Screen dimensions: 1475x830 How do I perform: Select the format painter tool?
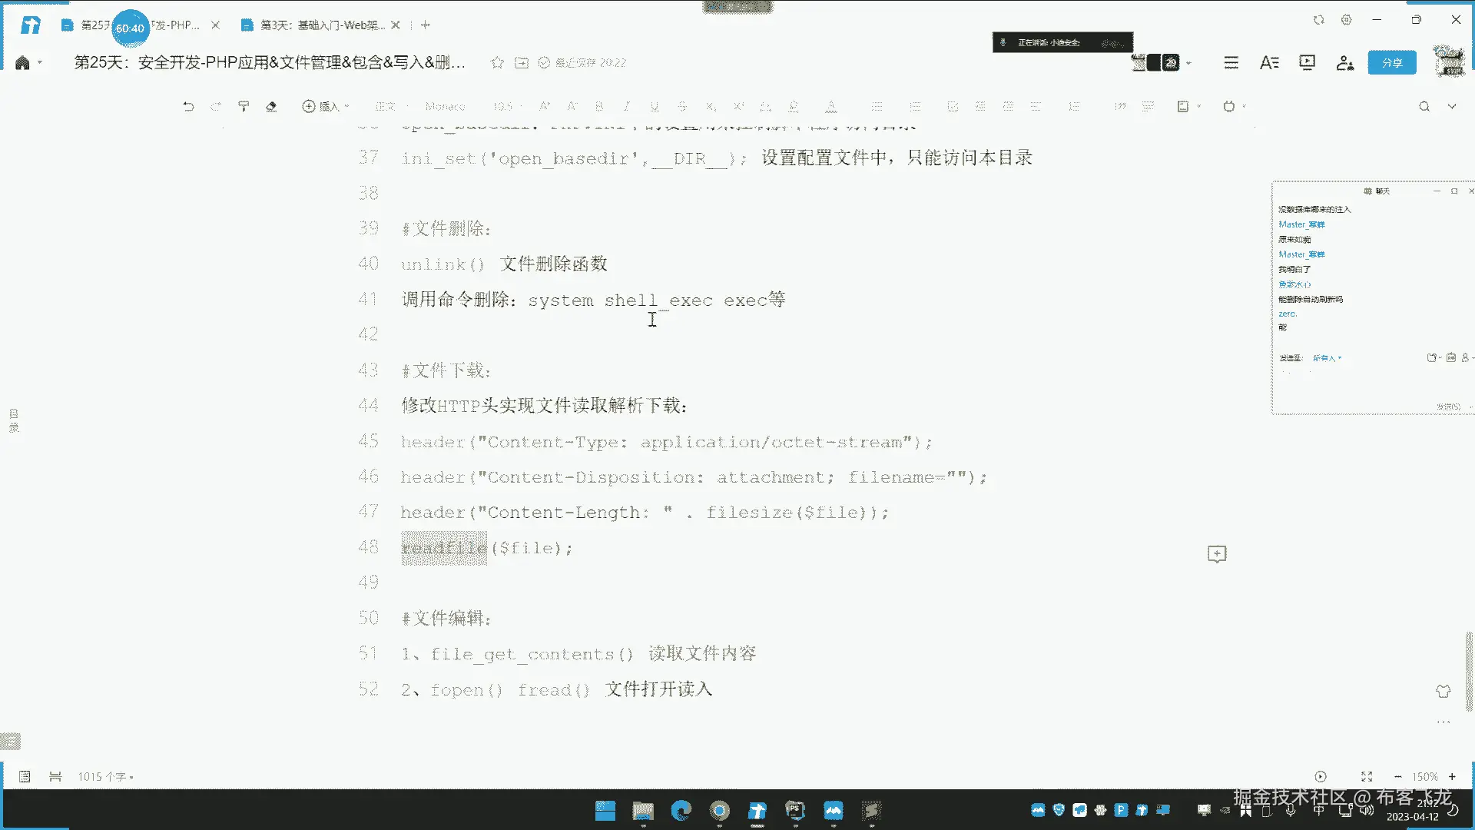(x=244, y=106)
